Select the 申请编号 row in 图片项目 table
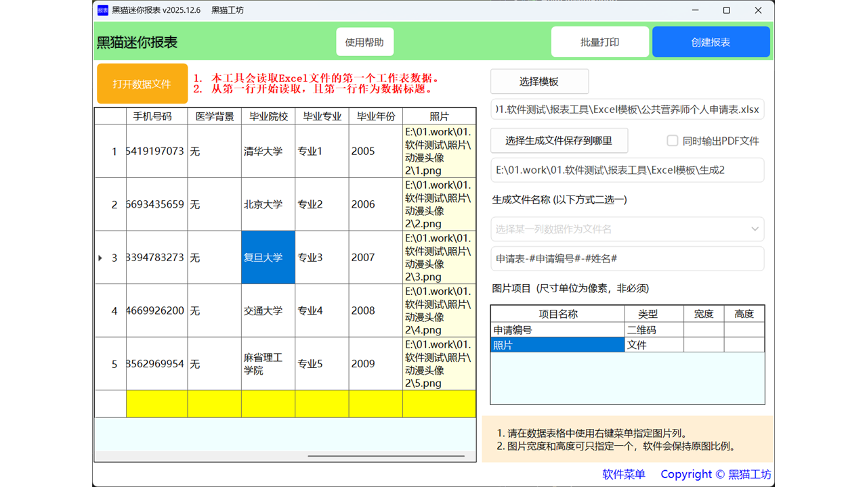This screenshot has width=867, height=487. click(x=557, y=329)
